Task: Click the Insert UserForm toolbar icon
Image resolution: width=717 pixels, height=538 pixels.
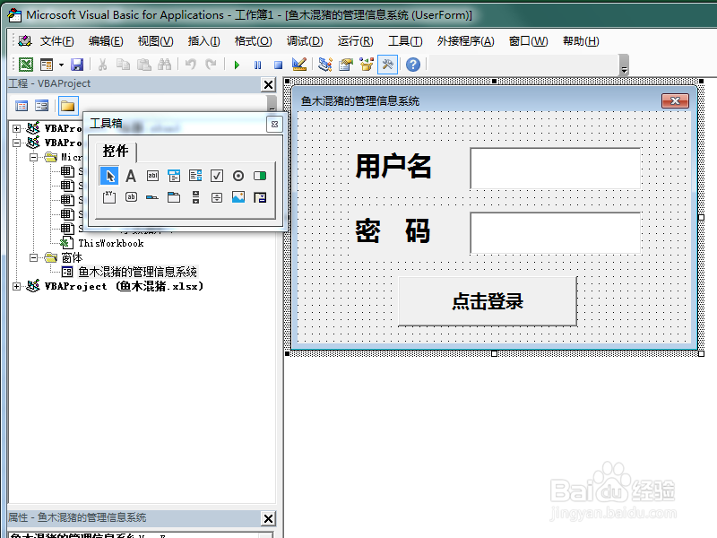Action: click(x=47, y=65)
